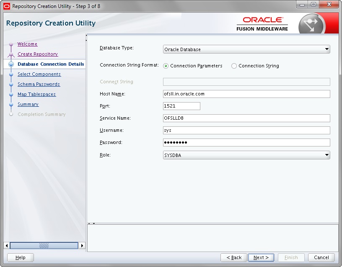This screenshot has width=342, height=267.
Task: Go to the Map Tablespaces step
Action: pyautogui.click(x=36, y=94)
